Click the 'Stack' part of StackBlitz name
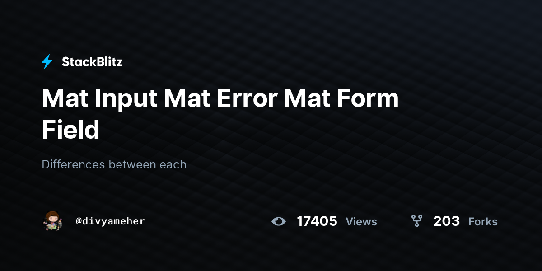 tap(77, 62)
